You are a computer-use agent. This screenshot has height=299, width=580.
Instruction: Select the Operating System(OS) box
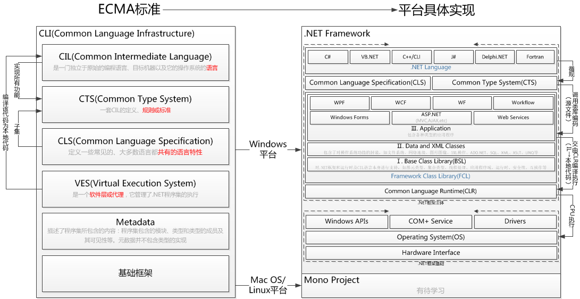pyautogui.click(x=431, y=237)
